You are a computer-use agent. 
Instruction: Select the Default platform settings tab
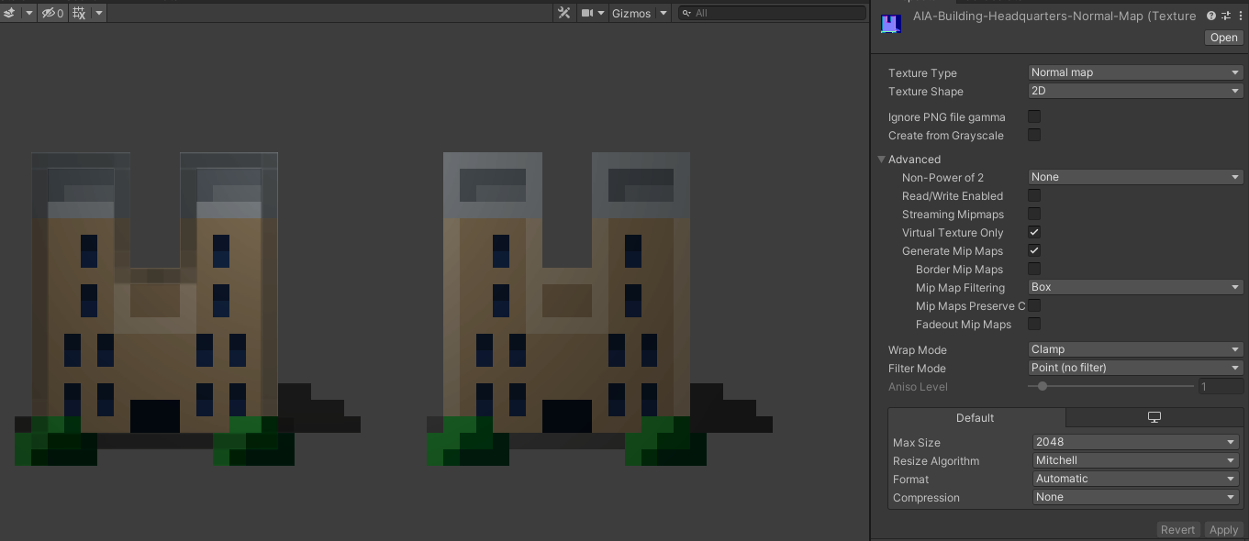[x=975, y=417]
